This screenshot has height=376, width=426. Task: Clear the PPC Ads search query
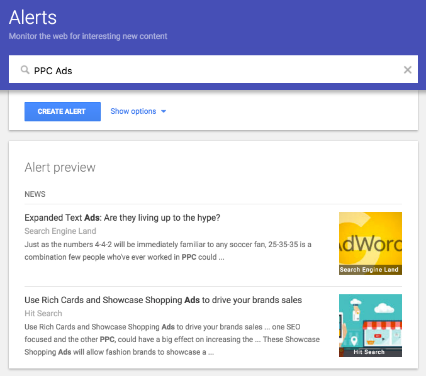(x=407, y=70)
